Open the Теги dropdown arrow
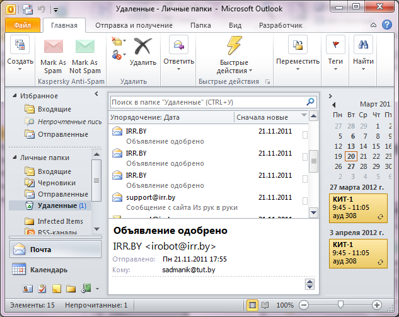Image resolution: width=399 pixels, height=317 pixels. (x=335, y=69)
